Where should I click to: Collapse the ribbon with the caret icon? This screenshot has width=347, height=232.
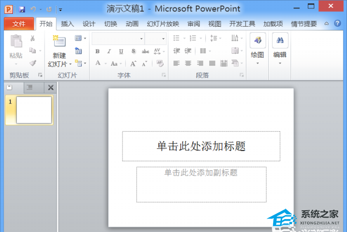click(x=326, y=23)
